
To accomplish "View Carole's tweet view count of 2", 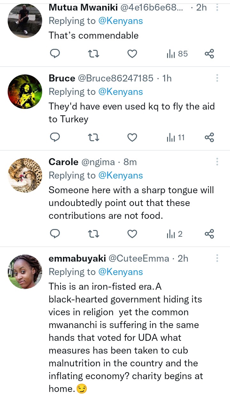I will (x=175, y=234).
